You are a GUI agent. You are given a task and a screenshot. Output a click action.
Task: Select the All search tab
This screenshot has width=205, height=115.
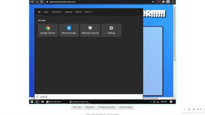[x=39, y=12]
